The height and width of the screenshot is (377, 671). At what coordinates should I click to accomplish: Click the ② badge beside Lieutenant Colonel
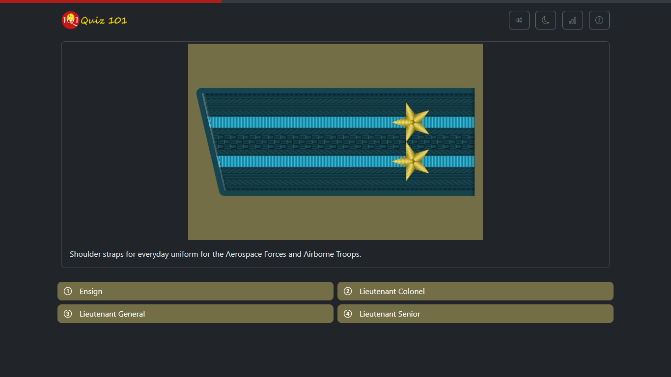348,291
